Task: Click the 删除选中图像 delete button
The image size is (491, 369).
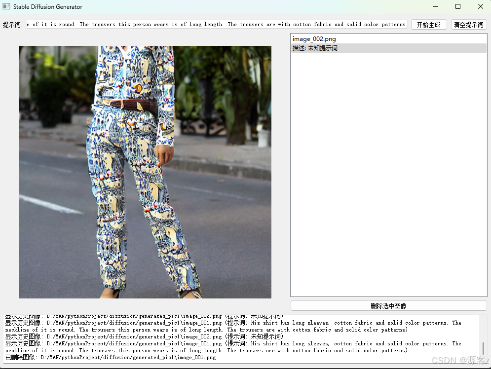Action: [388, 306]
